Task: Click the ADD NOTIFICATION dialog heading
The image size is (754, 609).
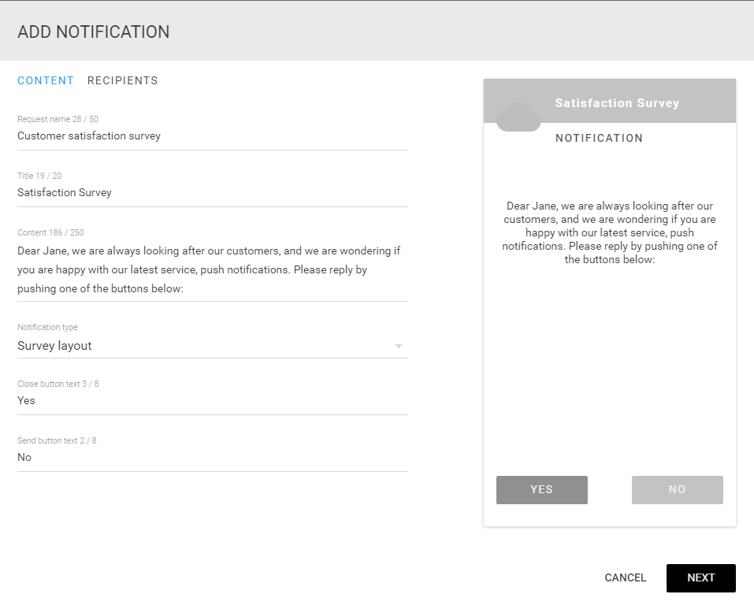Action: tap(93, 32)
